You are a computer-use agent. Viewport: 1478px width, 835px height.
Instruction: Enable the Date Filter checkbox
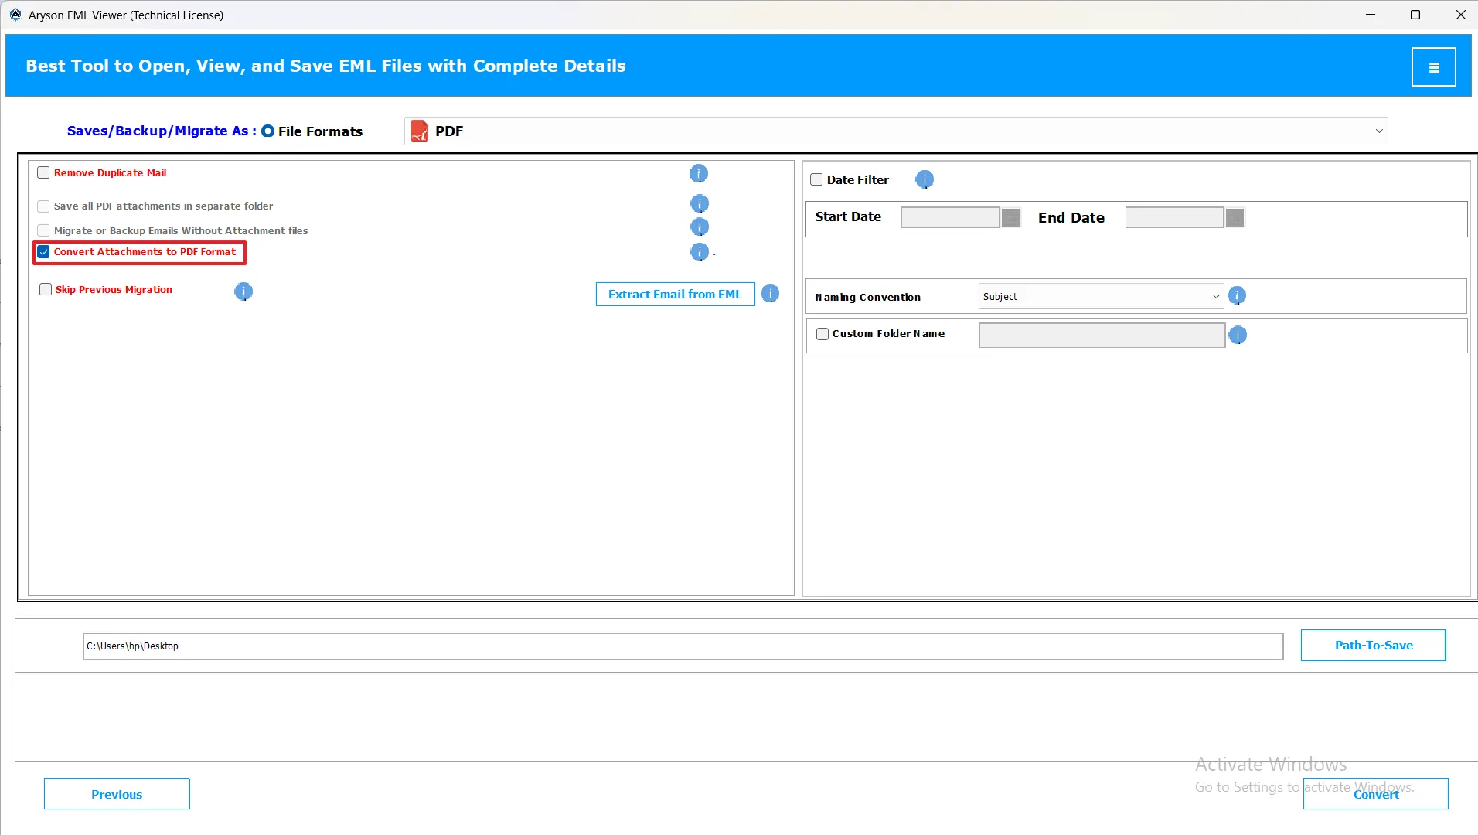816,180
